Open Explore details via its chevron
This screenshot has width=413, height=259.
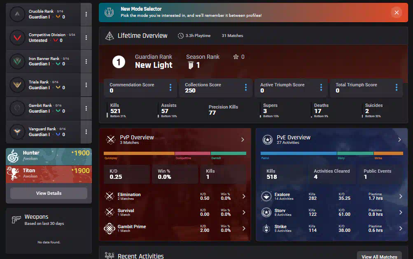point(401,196)
